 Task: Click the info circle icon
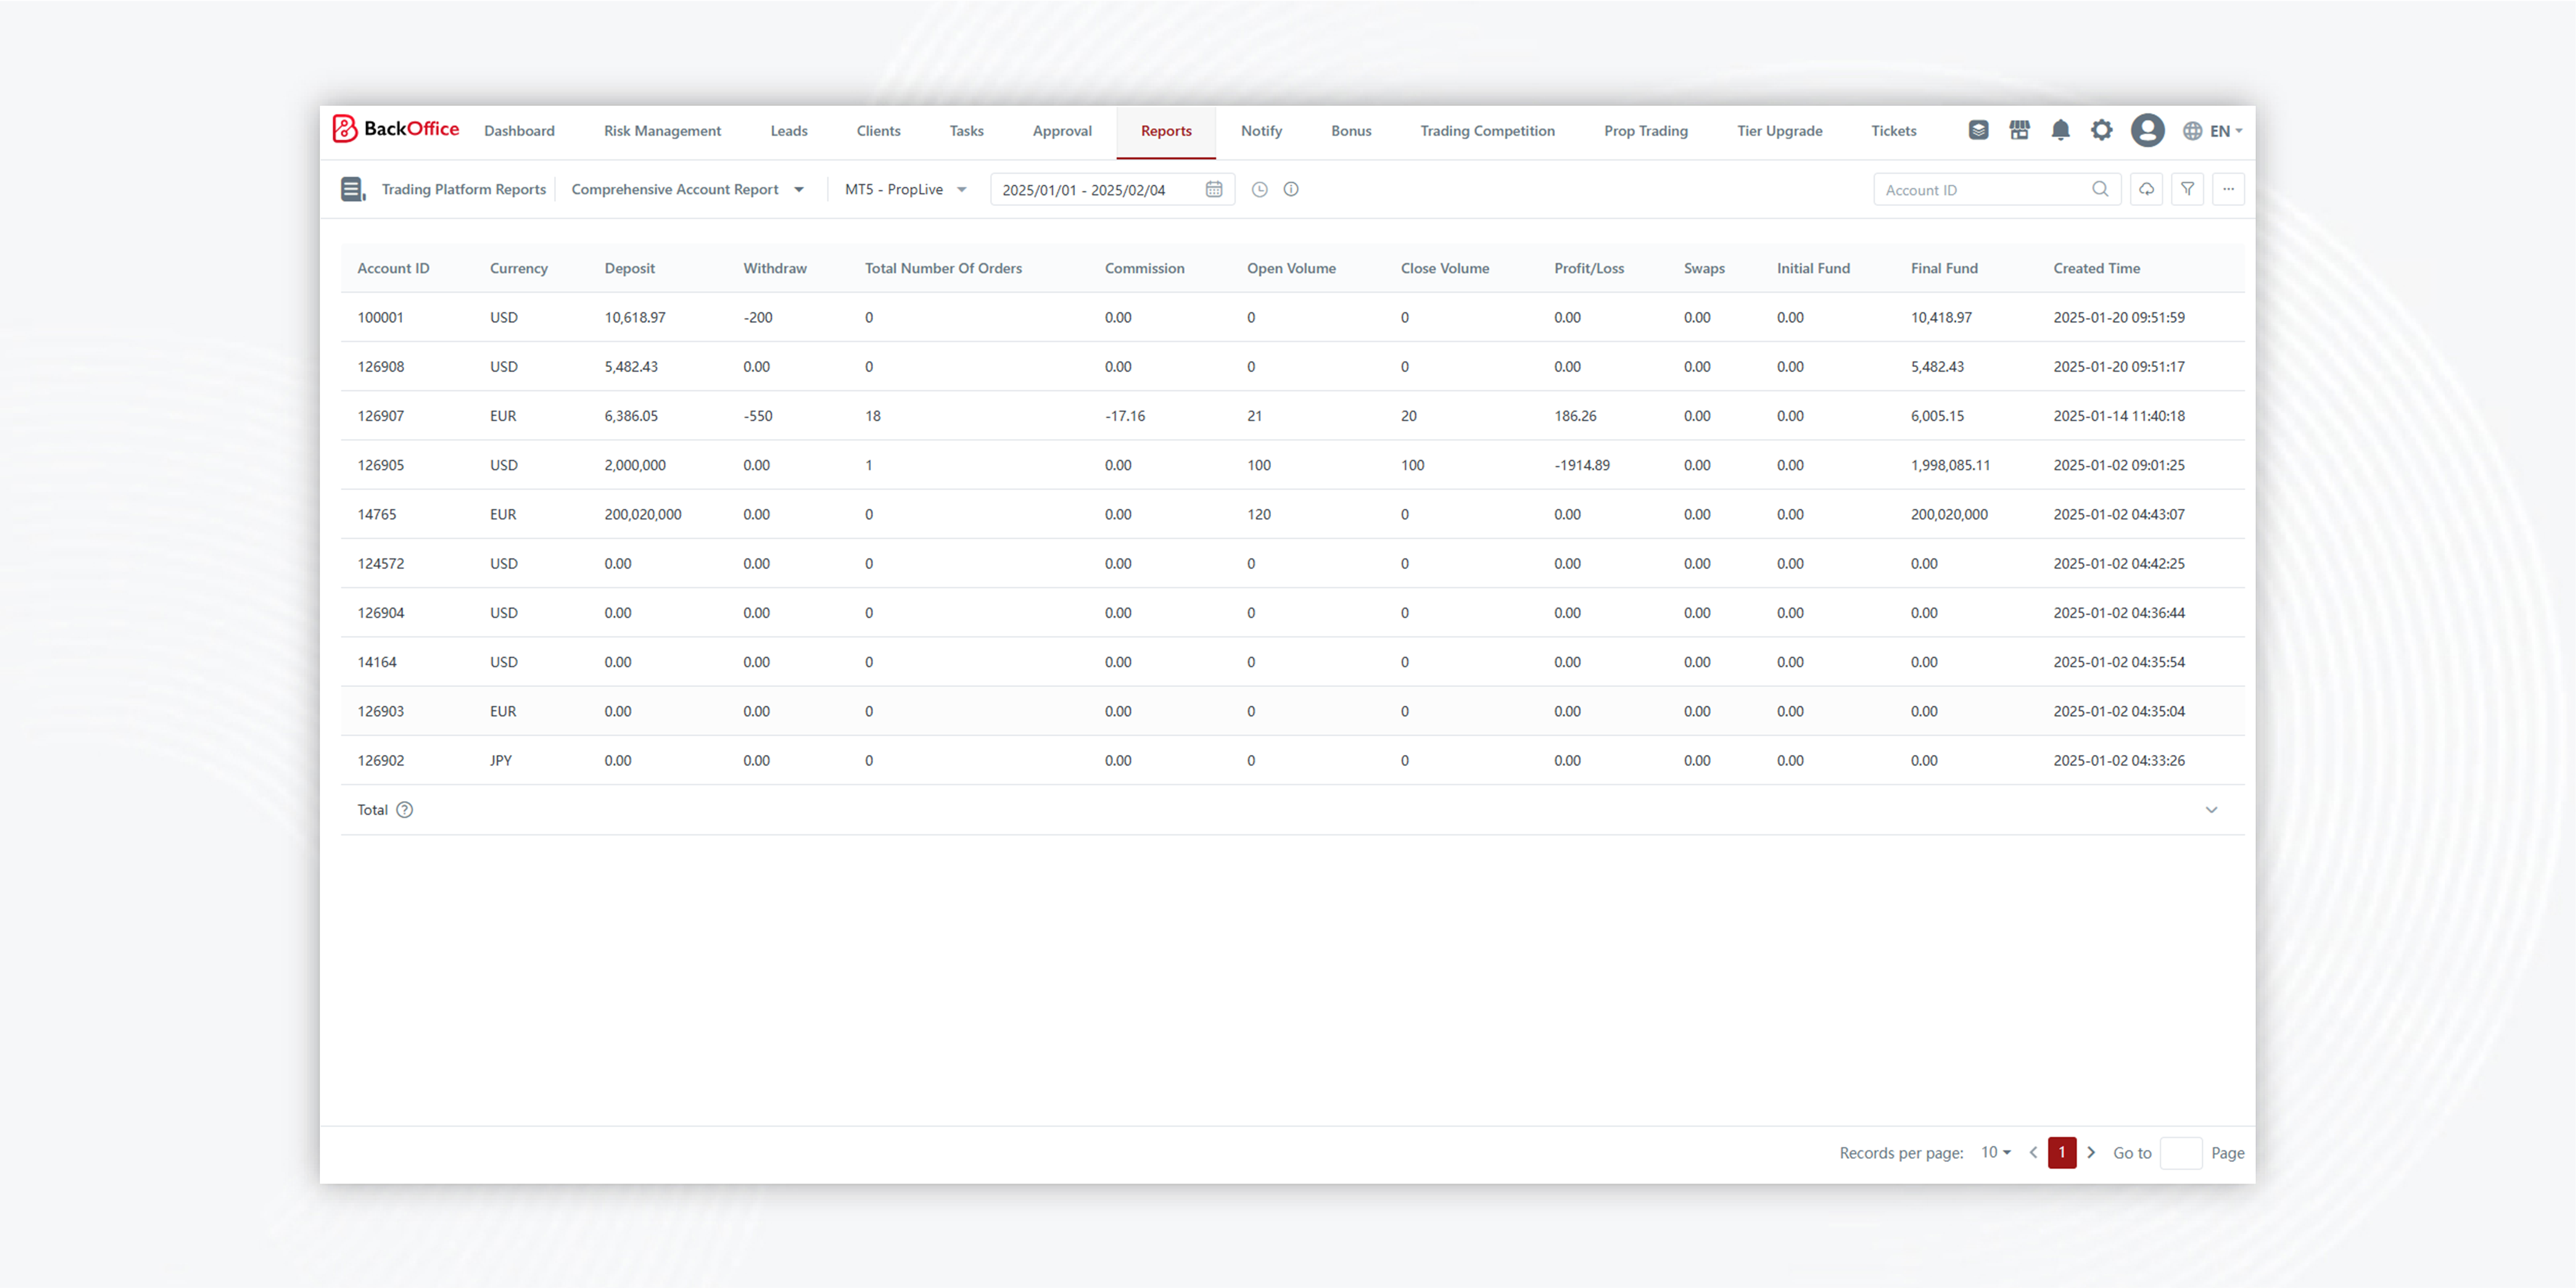point(1291,189)
